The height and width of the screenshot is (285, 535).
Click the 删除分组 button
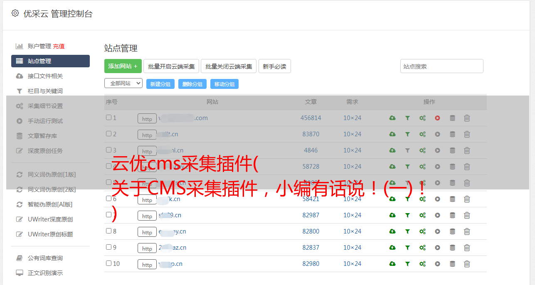[192, 84]
